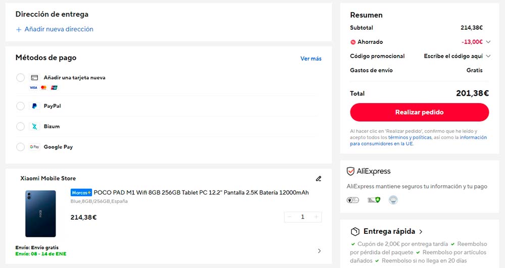Select the PayPal payment radio button
Screen dimensions: 505x268
click(x=20, y=106)
